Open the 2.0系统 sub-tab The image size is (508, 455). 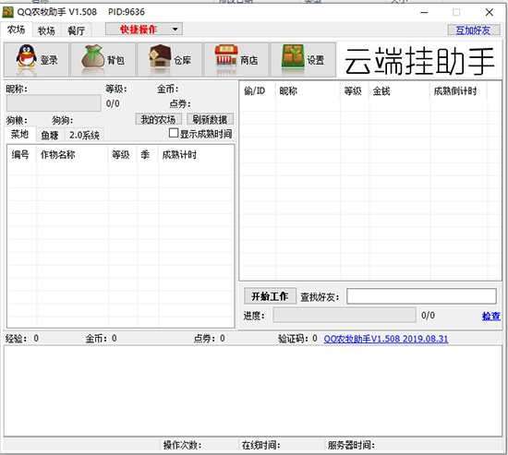(84, 135)
